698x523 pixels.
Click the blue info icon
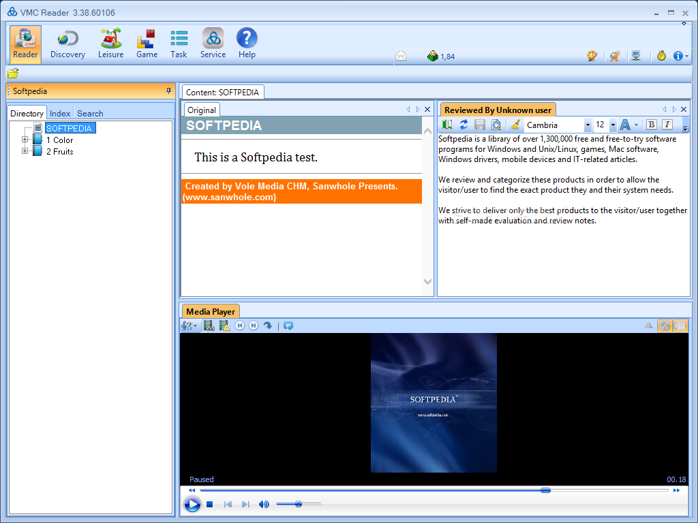[678, 56]
